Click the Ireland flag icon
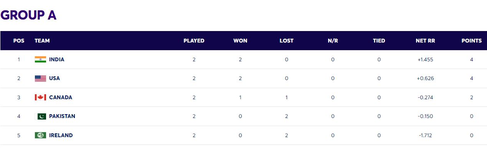487x159 pixels. tap(40, 135)
